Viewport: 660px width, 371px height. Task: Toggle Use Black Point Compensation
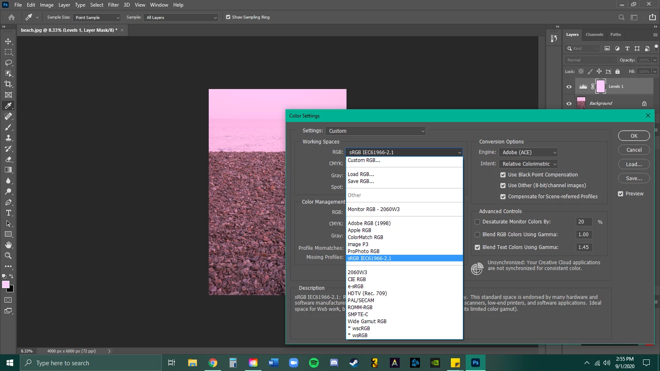[503, 175]
